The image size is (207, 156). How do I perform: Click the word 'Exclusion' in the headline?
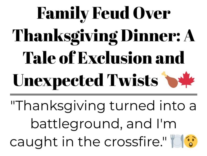click(115, 57)
